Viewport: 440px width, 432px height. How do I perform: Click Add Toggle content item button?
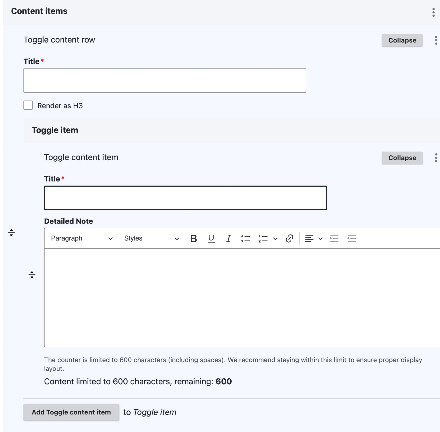[x=71, y=412]
